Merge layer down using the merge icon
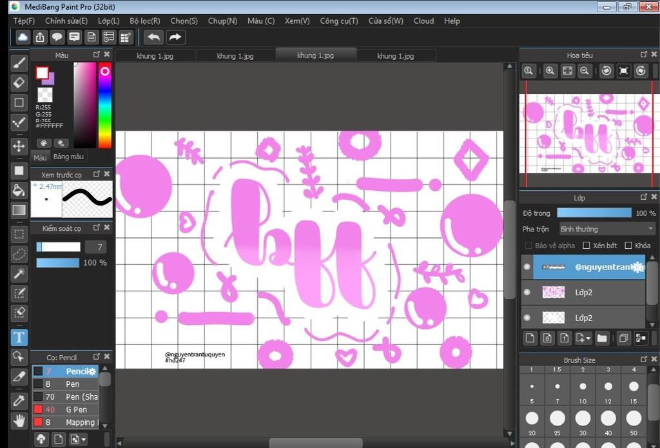This screenshot has width=660, height=448. click(641, 338)
